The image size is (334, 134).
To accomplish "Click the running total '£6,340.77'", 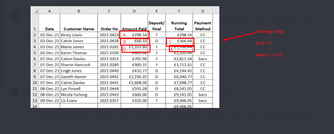I will coord(179,77).
